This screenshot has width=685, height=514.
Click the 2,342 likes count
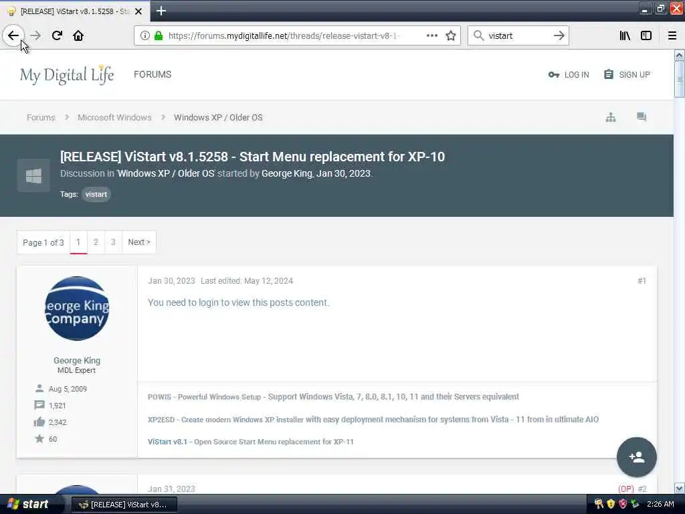pos(58,422)
